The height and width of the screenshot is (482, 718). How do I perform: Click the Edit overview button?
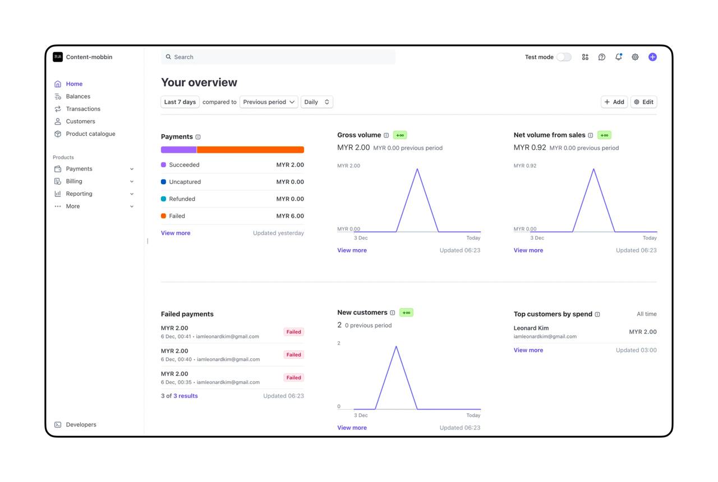[x=643, y=102]
